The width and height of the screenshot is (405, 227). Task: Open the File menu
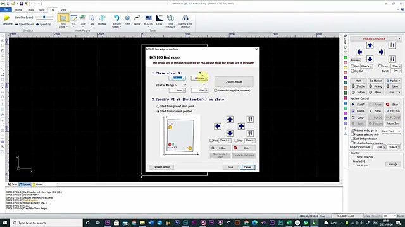pyautogui.click(x=6, y=9)
